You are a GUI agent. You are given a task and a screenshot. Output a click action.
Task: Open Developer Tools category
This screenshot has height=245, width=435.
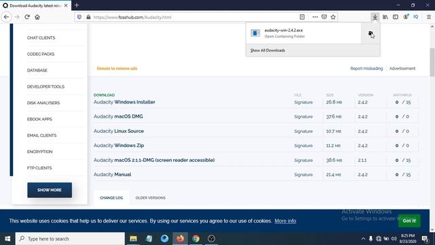pos(46,86)
